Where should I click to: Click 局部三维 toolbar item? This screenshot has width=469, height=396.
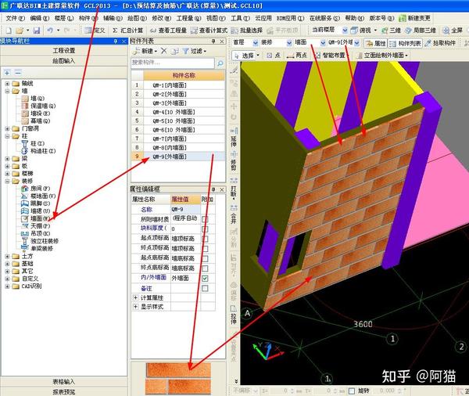pos(421,31)
